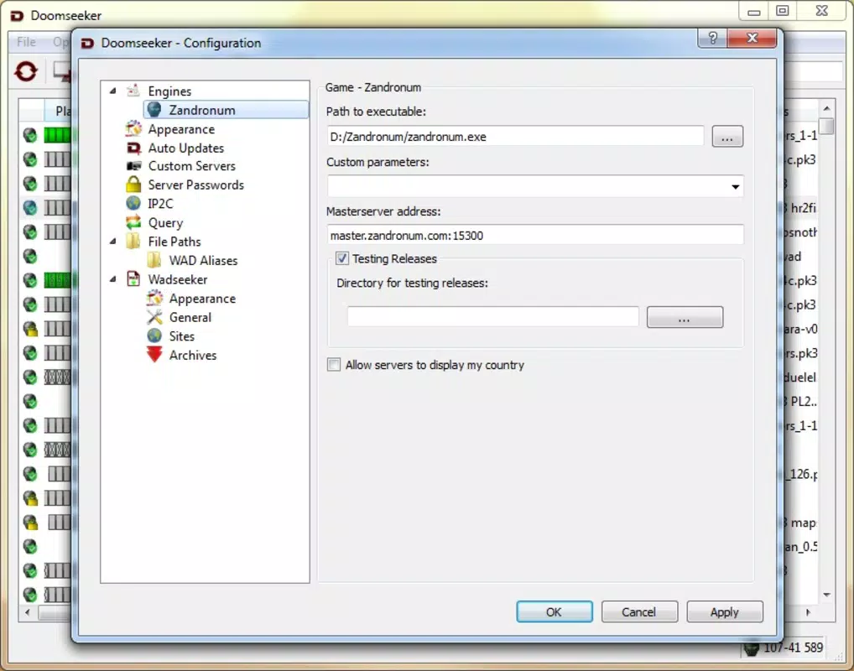Click the Apply button
Viewport: 854px width, 671px height.
[724, 611]
